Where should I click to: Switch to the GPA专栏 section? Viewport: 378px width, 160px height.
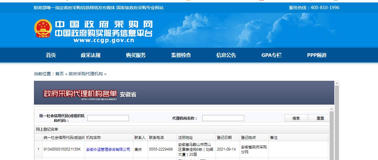tap(271, 55)
